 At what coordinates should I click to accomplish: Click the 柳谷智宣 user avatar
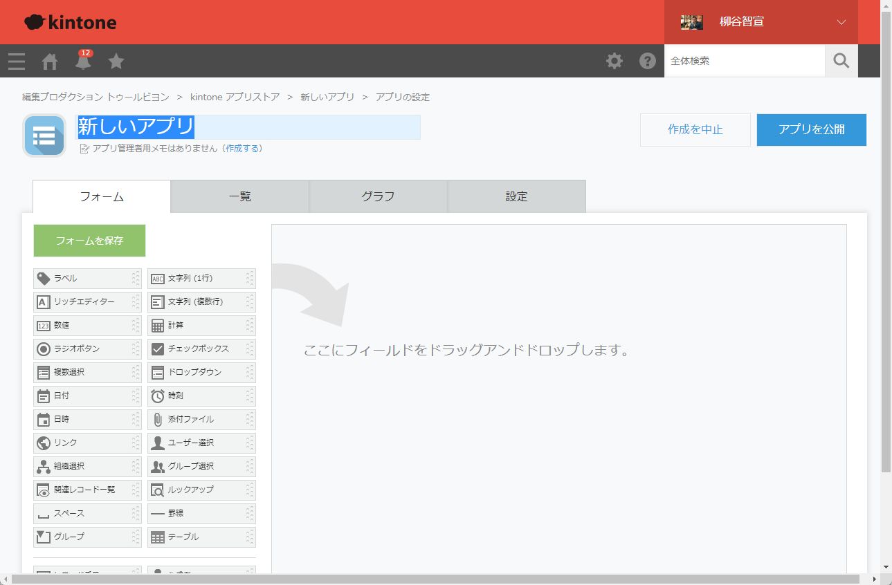point(692,22)
